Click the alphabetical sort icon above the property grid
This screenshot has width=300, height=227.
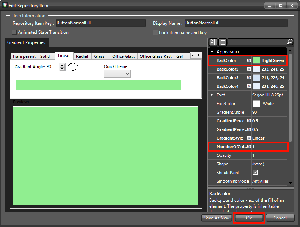coord(213,42)
